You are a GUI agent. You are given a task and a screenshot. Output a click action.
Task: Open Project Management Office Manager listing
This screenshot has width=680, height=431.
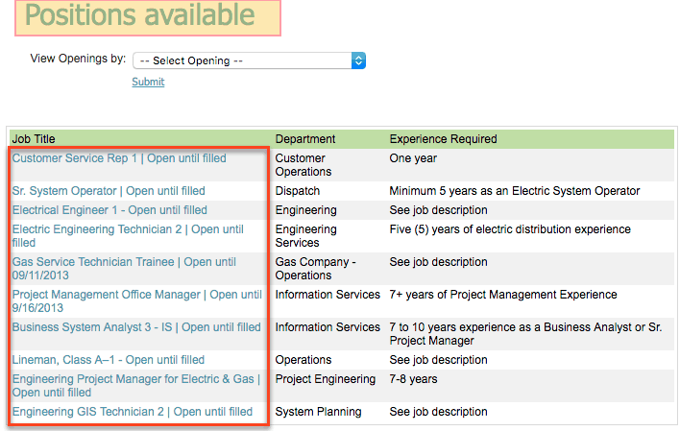point(137,300)
